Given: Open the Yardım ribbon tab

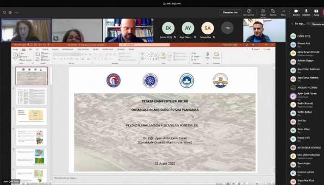Looking at the screenshot, I should tap(131, 49).
